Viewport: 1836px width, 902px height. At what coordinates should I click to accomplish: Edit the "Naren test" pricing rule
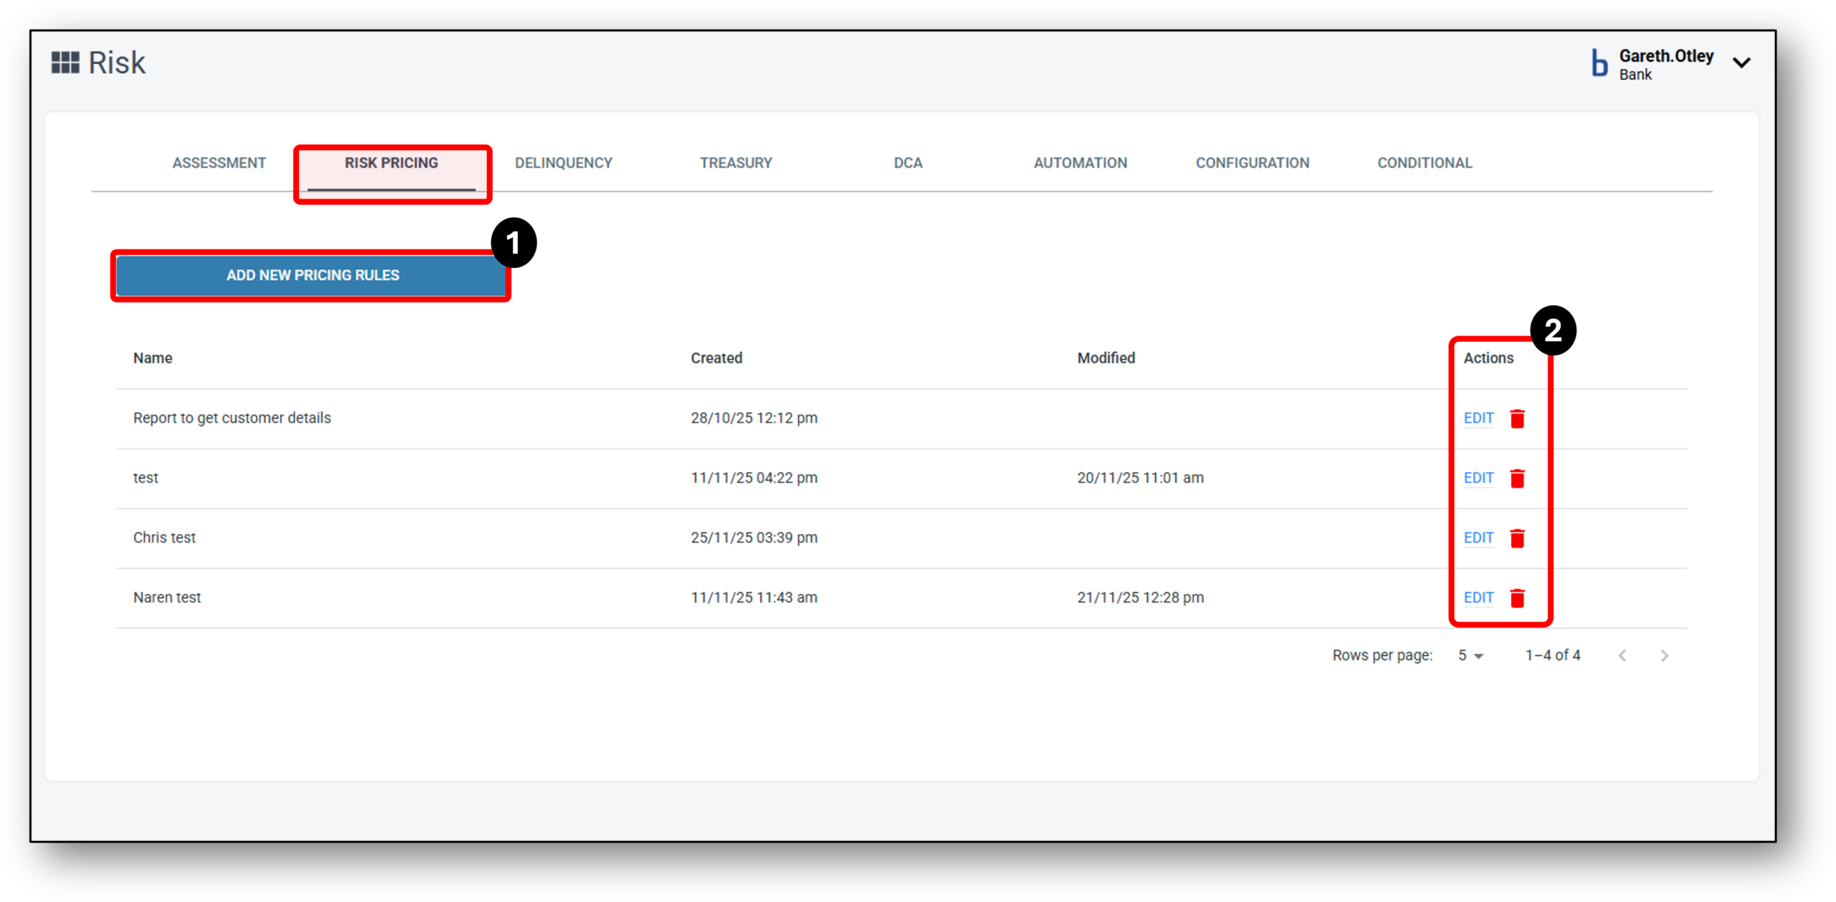click(x=1479, y=597)
